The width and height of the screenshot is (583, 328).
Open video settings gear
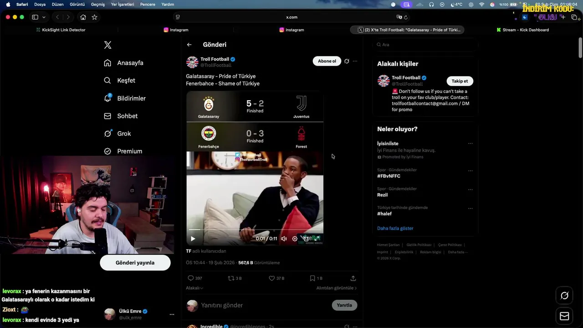tap(295, 239)
